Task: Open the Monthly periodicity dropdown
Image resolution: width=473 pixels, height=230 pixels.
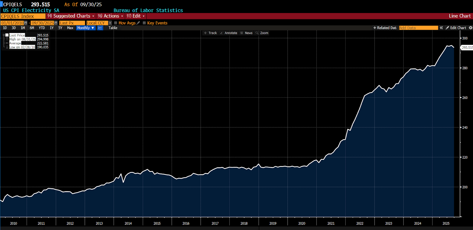Action: pyautogui.click(x=86, y=28)
